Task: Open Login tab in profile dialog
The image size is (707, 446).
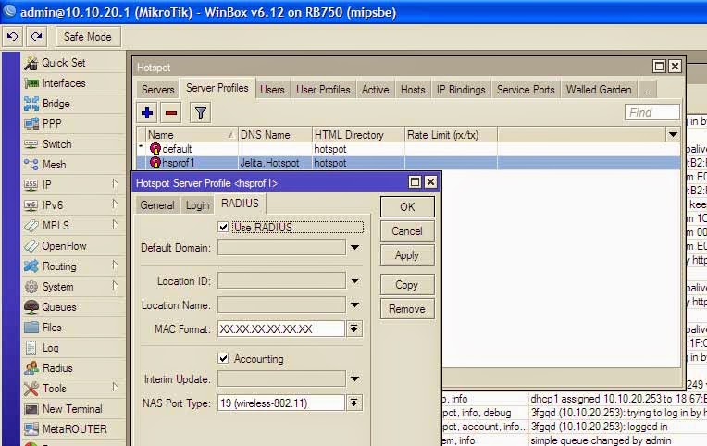Action: pyautogui.click(x=197, y=205)
